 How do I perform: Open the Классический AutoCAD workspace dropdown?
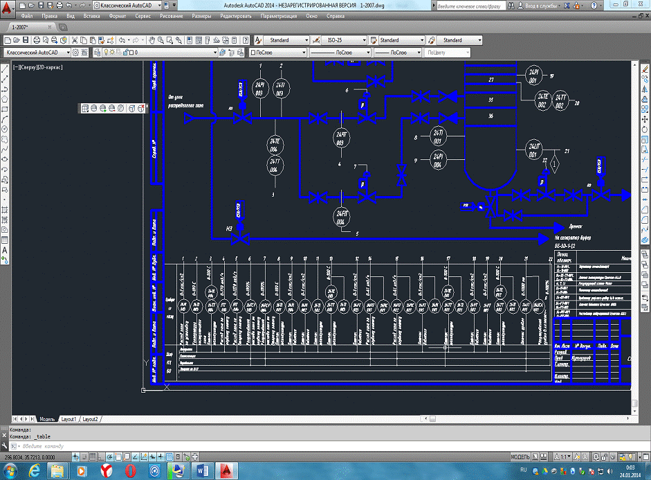click(x=37, y=52)
